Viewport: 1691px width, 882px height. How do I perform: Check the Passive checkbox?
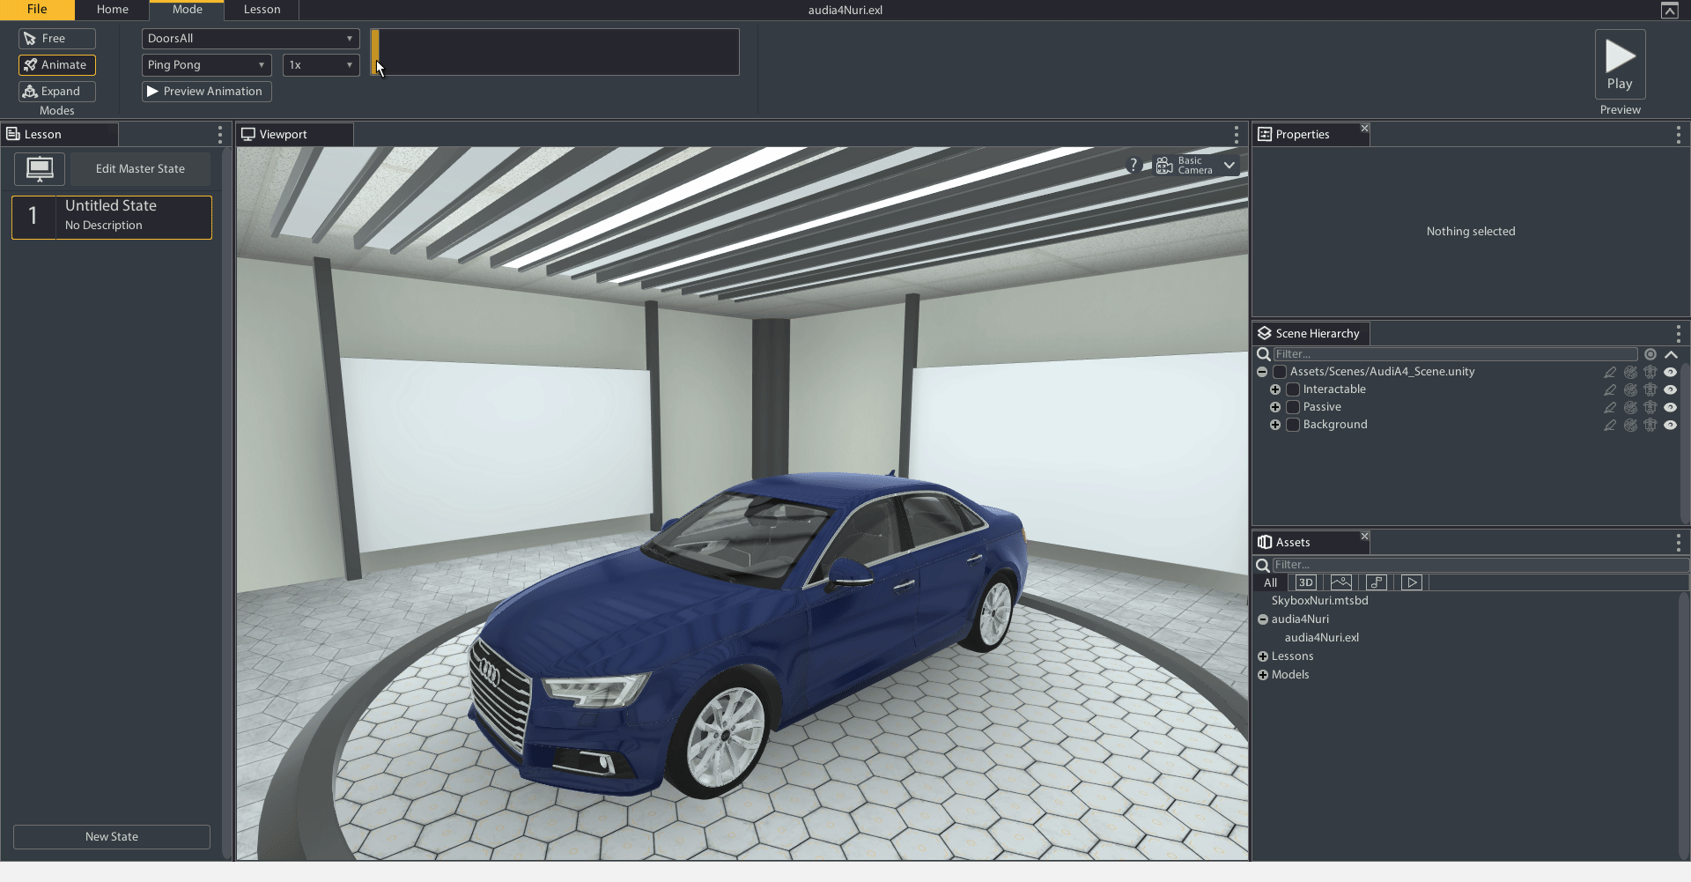click(1293, 407)
